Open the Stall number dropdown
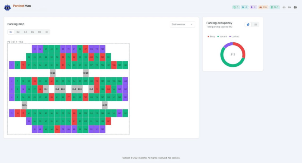This screenshot has width=302, height=163. point(182,24)
